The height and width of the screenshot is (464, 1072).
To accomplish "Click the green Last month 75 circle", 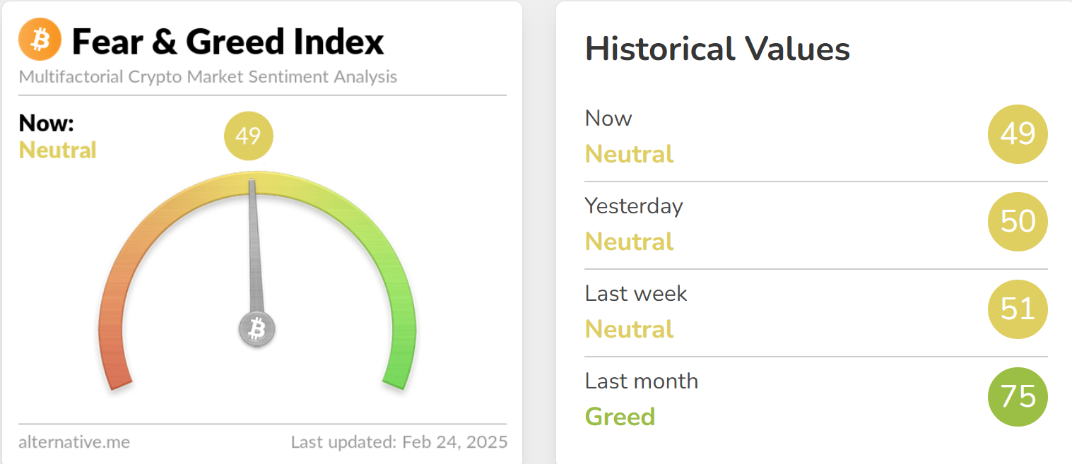I will [x=1018, y=397].
